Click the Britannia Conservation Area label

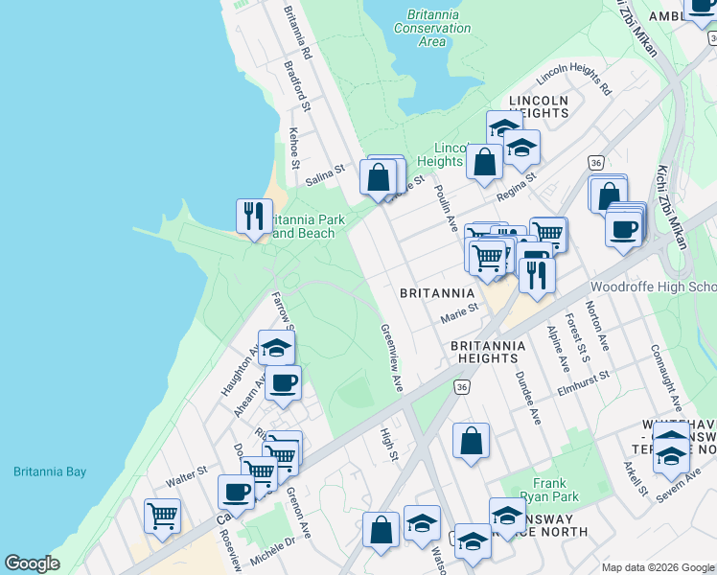[432, 28]
